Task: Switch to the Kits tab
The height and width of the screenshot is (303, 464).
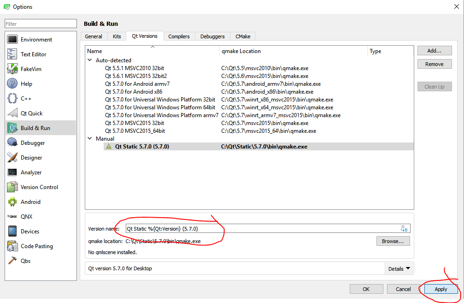Action: tap(117, 36)
